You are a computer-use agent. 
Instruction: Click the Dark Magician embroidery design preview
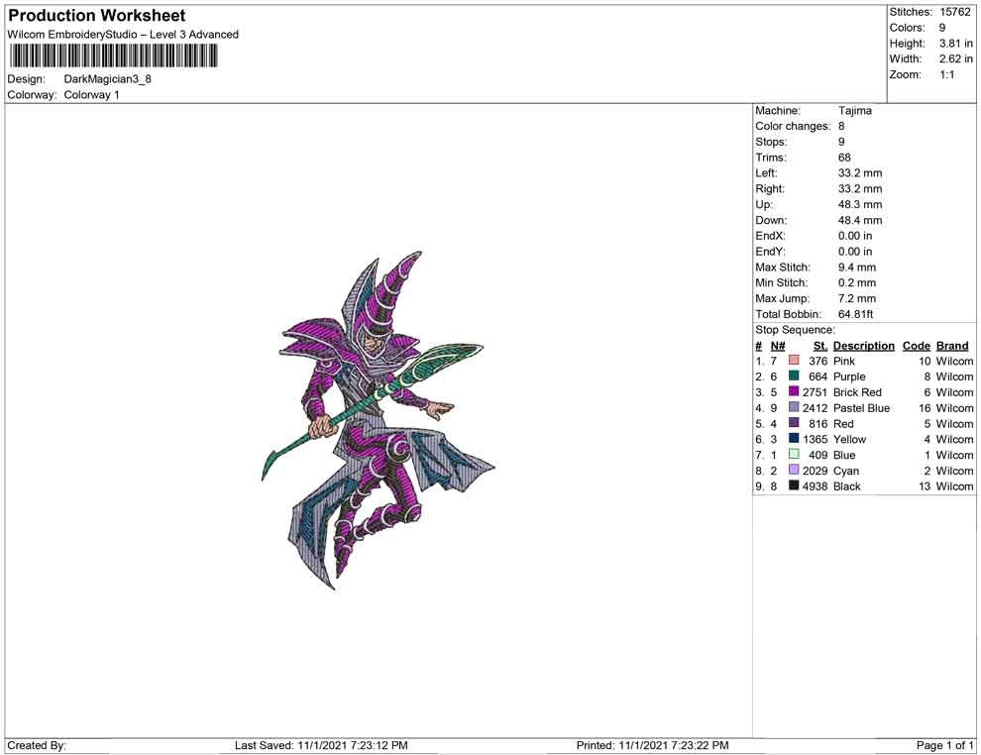378,421
